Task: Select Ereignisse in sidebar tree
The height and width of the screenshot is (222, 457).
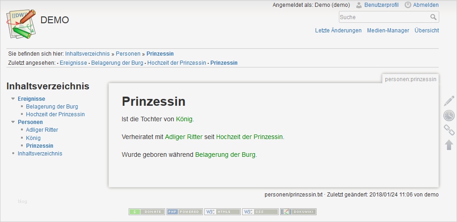Action: pyautogui.click(x=31, y=99)
